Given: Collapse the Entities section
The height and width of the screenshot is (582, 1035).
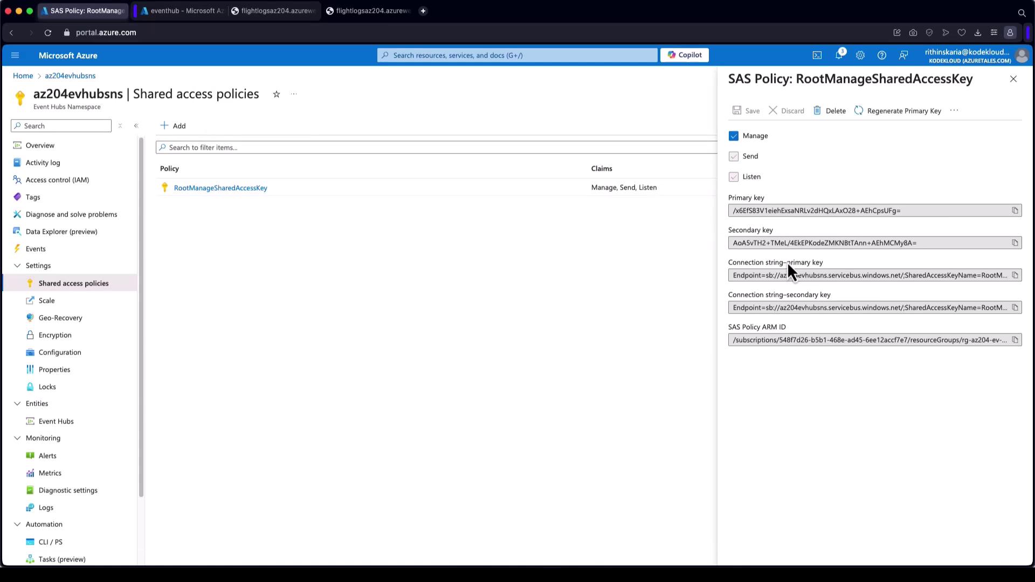Looking at the screenshot, I should point(17,404).
